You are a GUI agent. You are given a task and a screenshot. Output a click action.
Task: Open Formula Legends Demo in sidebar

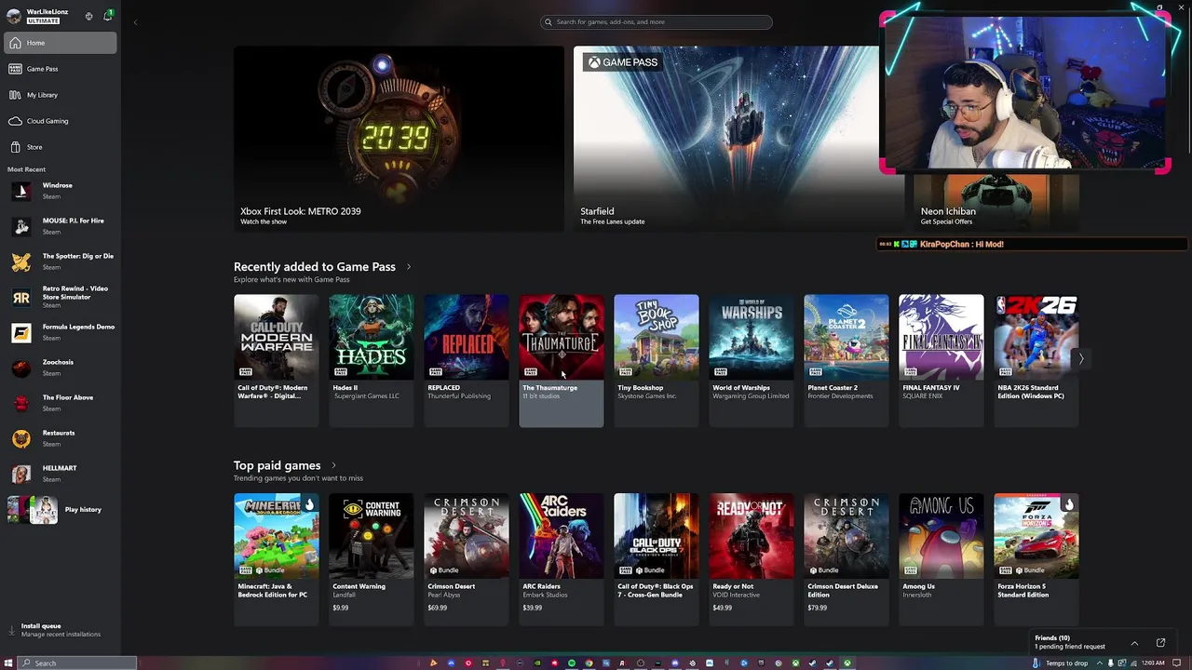[x=61, y=332]
